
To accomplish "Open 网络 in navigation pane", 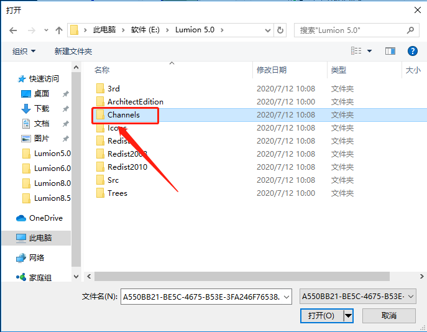I will tap(30, 257).
